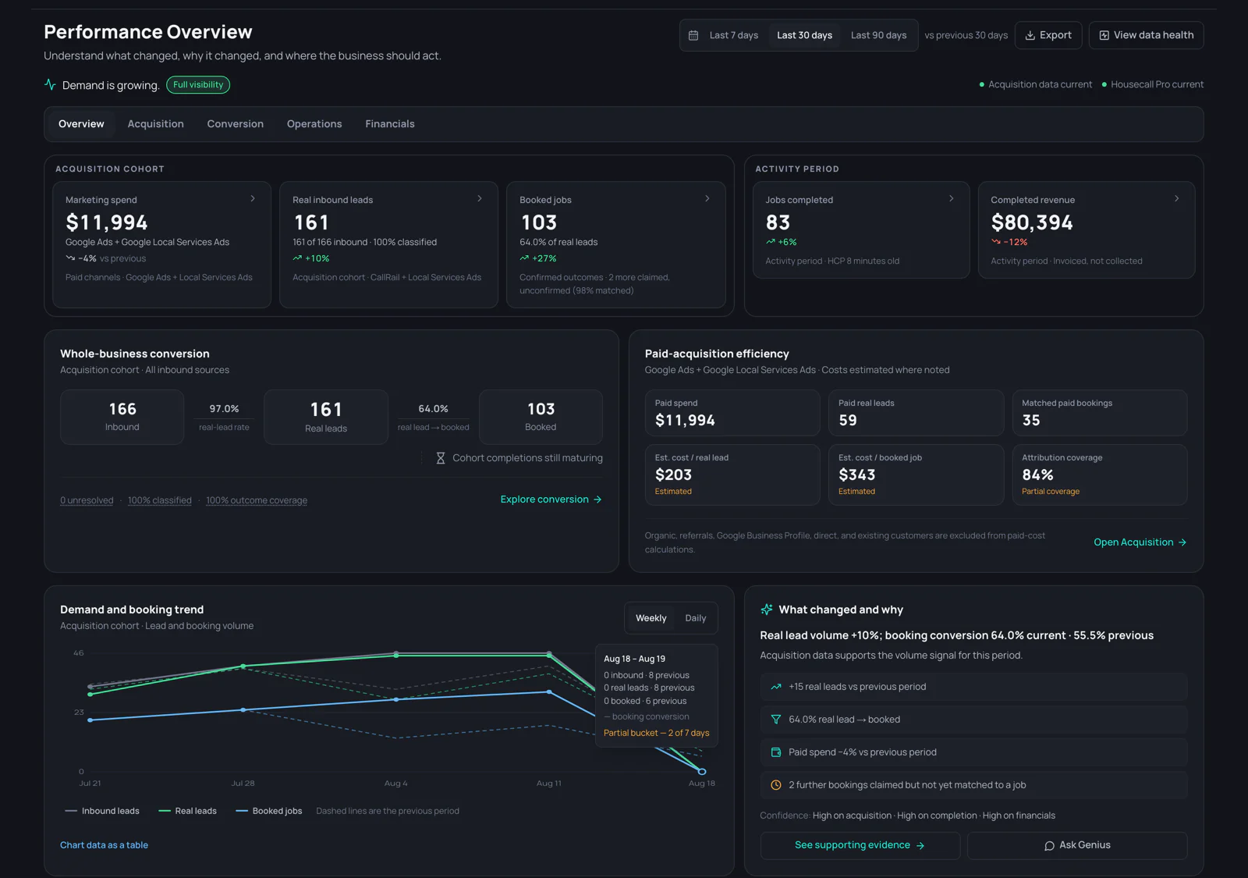
Task: Click the green dot by Acquisition data current
Action: tap(981, 84)
